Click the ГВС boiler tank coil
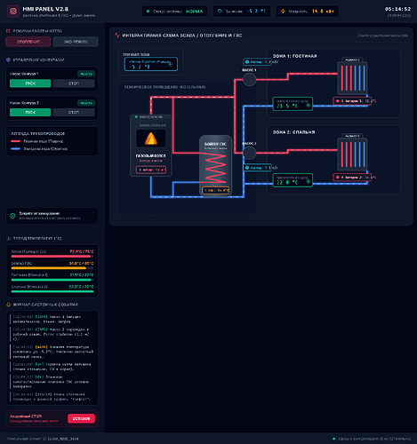Image resolution: width=417 pixels, height=444 pixels. click(215, 167)
